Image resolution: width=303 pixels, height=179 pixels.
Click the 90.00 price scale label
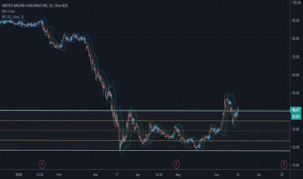tap(296, 21)
